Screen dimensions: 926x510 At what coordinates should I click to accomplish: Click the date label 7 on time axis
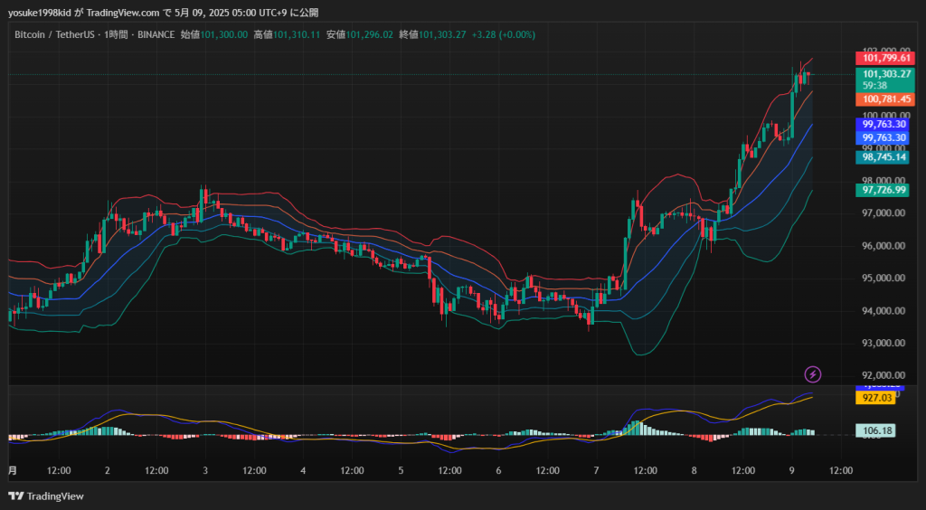(597, 470)
